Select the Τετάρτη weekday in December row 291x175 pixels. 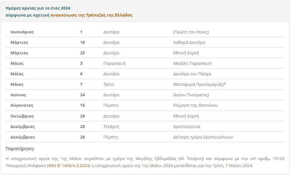pyautogui.click(x=111, y=126)
